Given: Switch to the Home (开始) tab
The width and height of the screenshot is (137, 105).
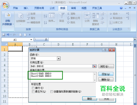Looking at the screenshot, I should click(x=15, y=8).
